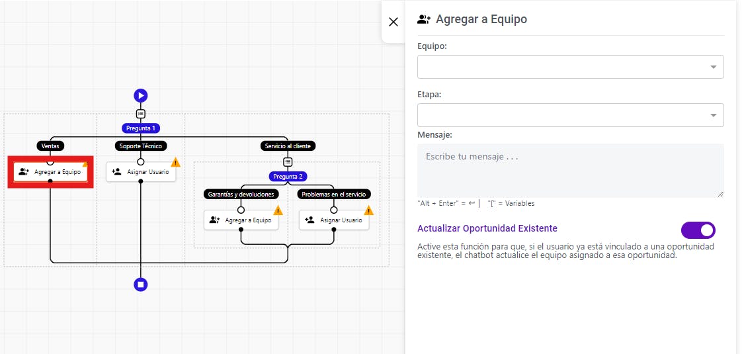Click the 'Equipo:' field label
Image resolution: width=742 pixels, height=354 pixels.
432,46
